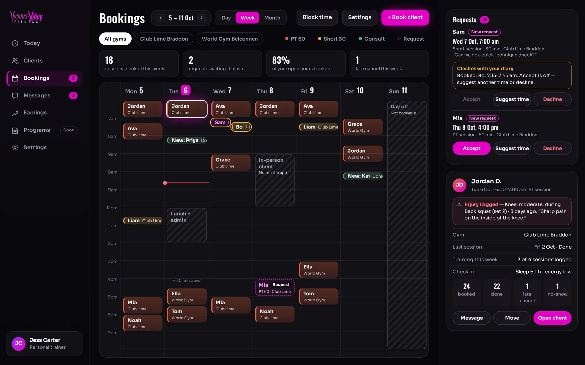Open the top Settings button

[359, 18]
